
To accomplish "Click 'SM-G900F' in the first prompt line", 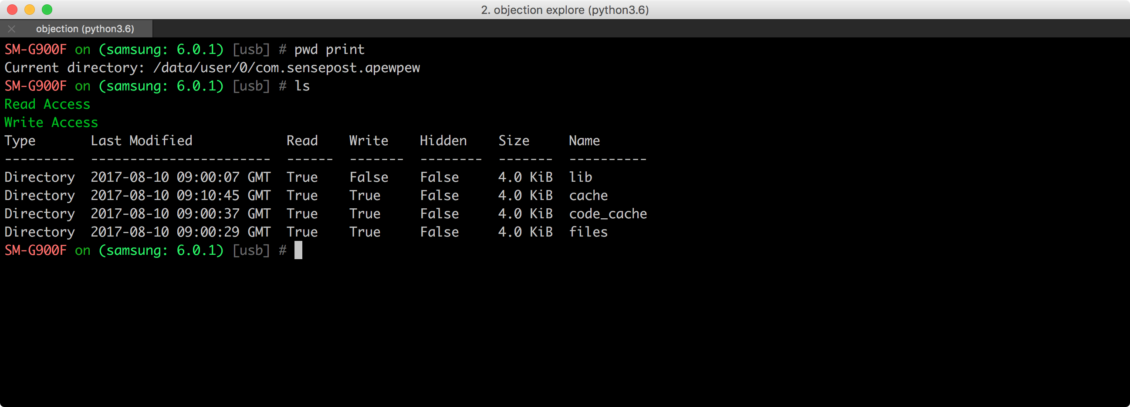I will [36, 50].
